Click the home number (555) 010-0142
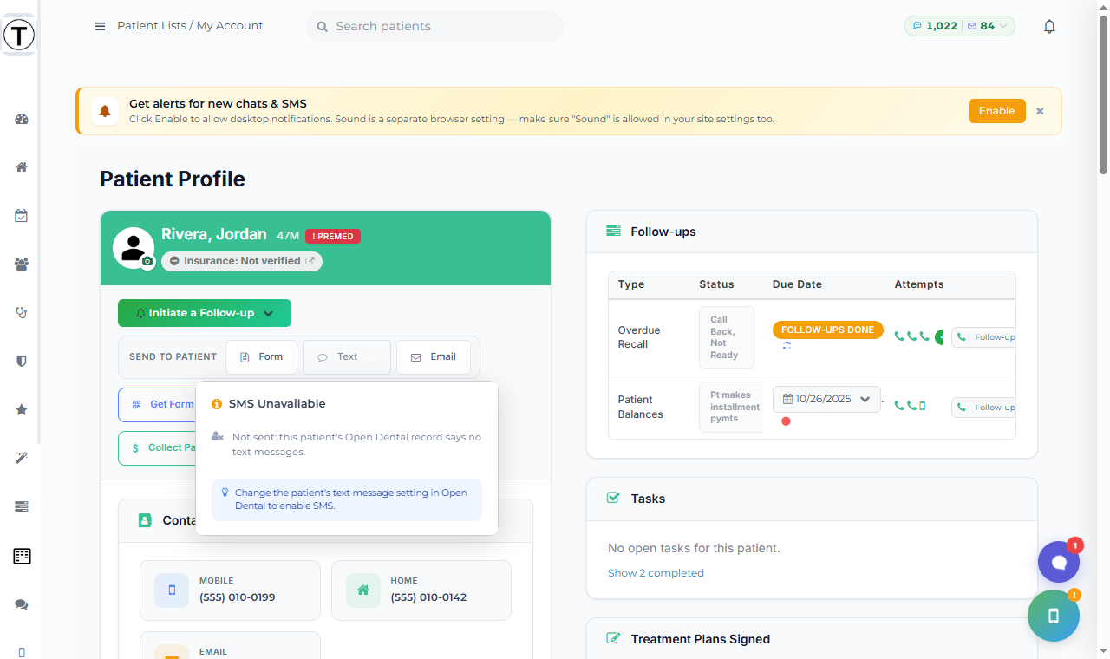 (x=428, y=597)
